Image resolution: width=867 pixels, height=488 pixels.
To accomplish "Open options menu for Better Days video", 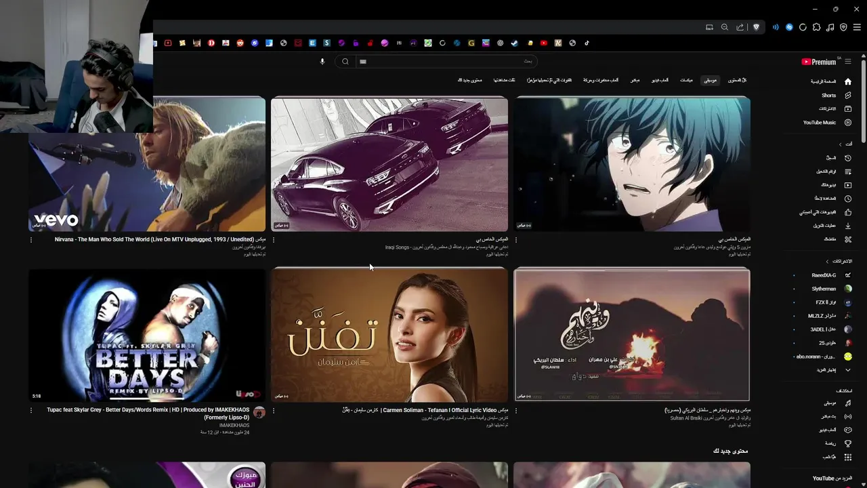I will (x=30, y=410).
